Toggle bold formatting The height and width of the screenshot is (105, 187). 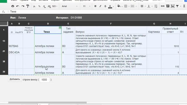(95, 6)
